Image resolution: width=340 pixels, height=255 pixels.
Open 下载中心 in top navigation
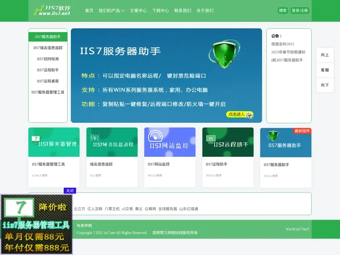(x=161, y=10)
